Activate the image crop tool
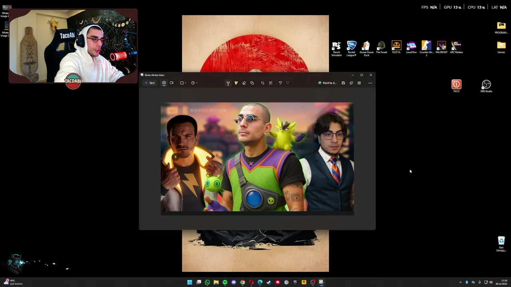The height and width of the screenshot is (287, 511). (262, 83)
